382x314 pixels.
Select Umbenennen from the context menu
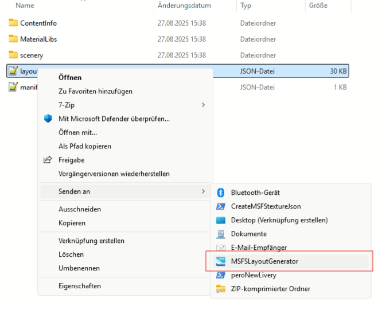[79, 268]
